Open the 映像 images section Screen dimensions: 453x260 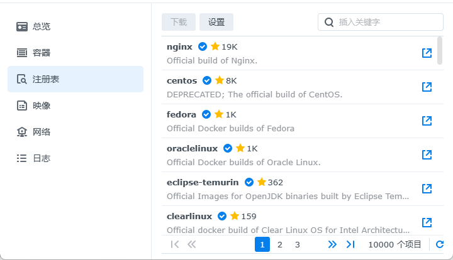coord(42,106)
